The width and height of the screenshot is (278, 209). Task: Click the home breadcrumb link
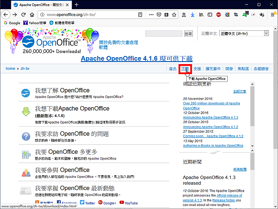[10, 69]
